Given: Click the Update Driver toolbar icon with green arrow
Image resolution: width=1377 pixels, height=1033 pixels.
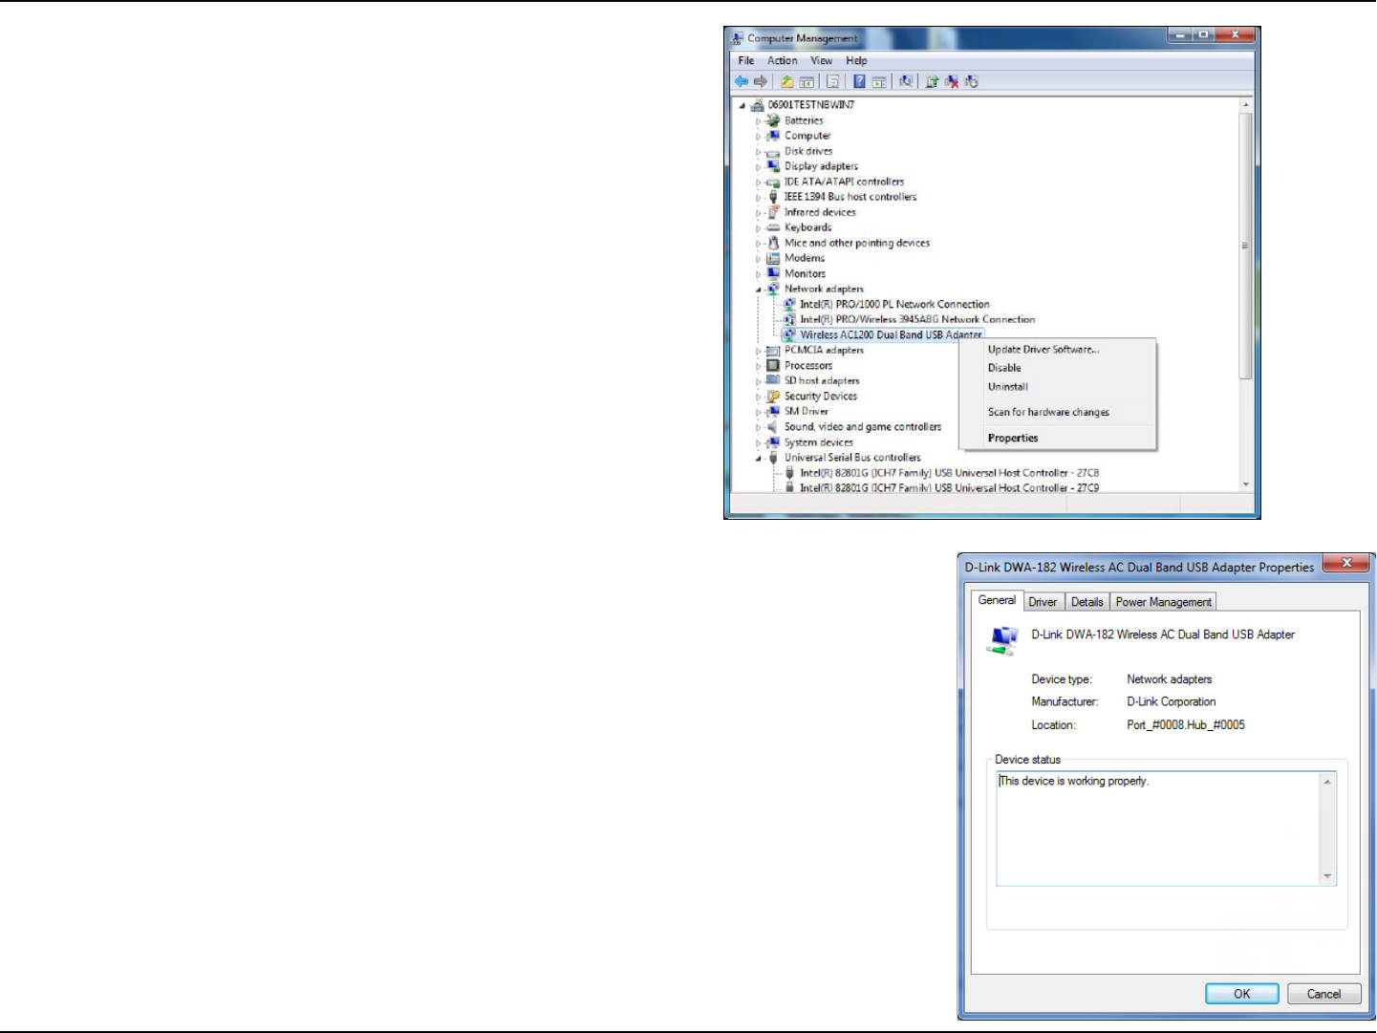Looking at the screenshot, I should [x=932, y=82].
